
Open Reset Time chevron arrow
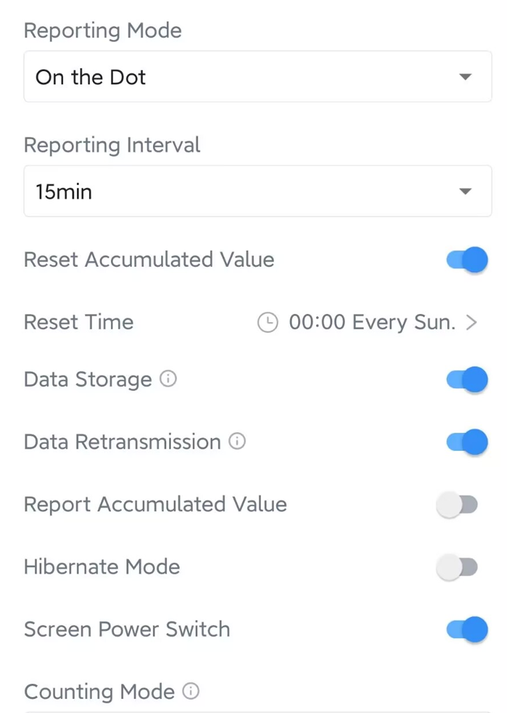472,323
